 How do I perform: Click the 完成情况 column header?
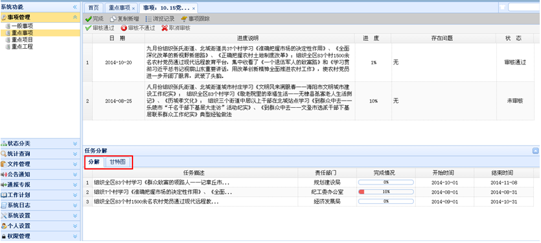point(386,173)
